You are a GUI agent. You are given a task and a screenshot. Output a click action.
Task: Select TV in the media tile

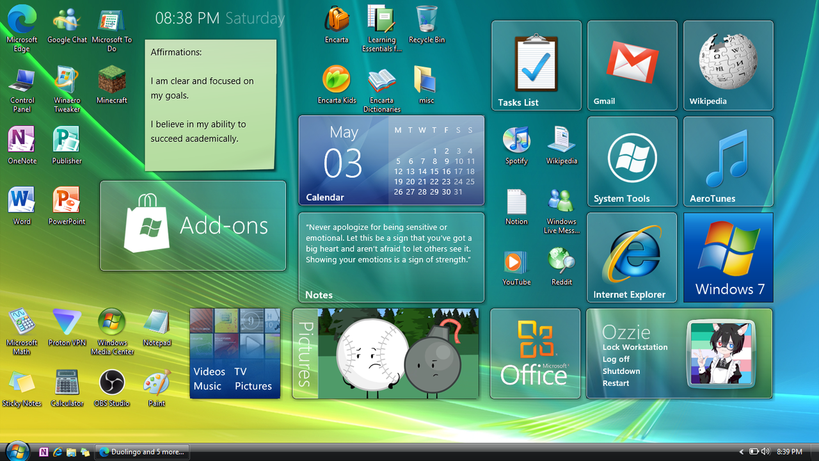[x=241, y=371]
